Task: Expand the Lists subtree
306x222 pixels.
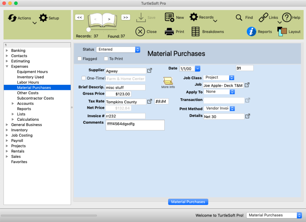Action: pos(13,114)
